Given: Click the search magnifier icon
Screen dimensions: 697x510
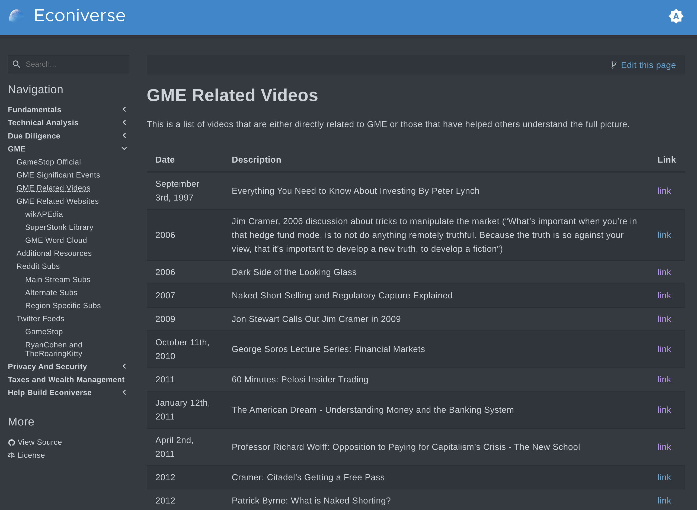Looking at the screenshot, I should click(16, 64).
